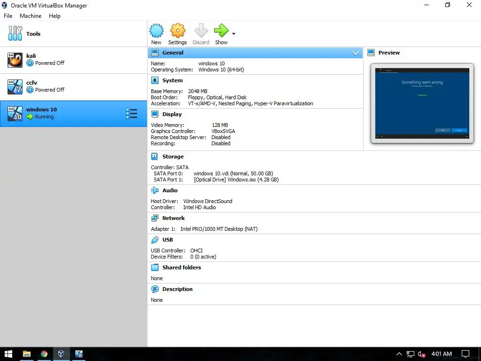Show hidden system tray icons
The image size is (481, 361).
click(399, 354)
